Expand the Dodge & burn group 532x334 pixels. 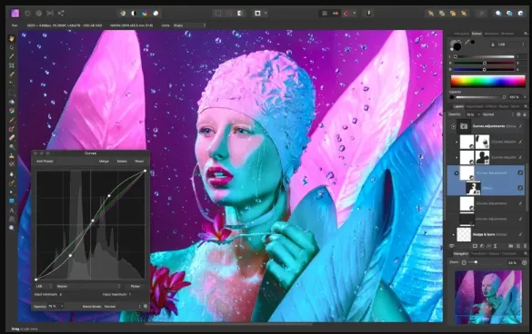tap(454, 234)
